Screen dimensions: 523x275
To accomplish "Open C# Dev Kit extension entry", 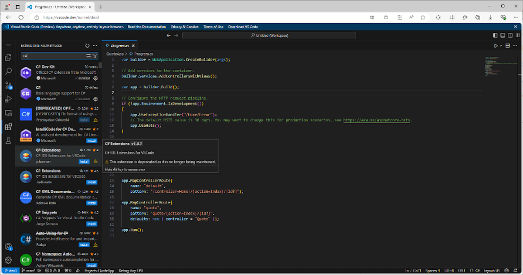I will pyautogui.click(x=58, y=72).
